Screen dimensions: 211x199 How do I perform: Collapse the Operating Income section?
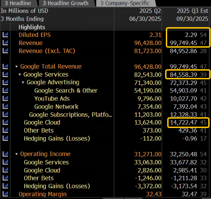coord(17,154)
